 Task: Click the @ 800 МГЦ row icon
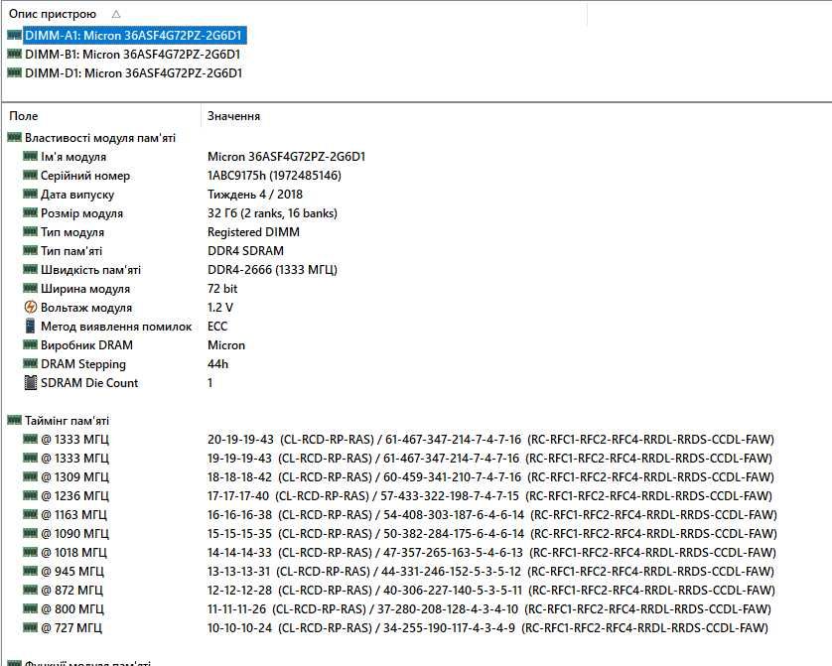(31, 608)
